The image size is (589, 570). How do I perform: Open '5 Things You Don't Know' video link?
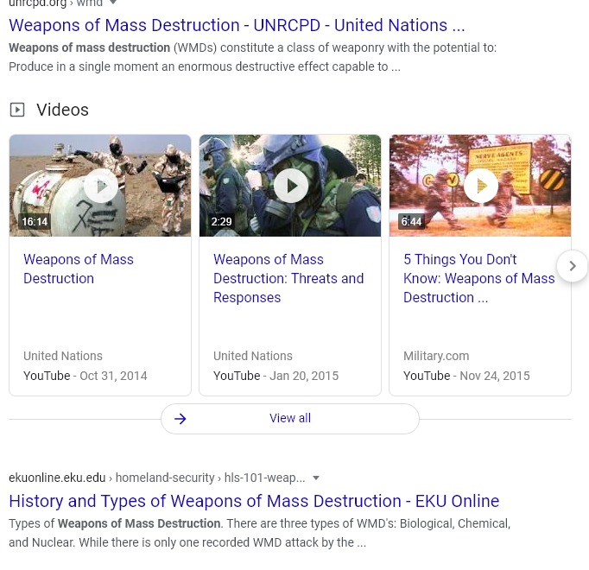pos(479,278)
